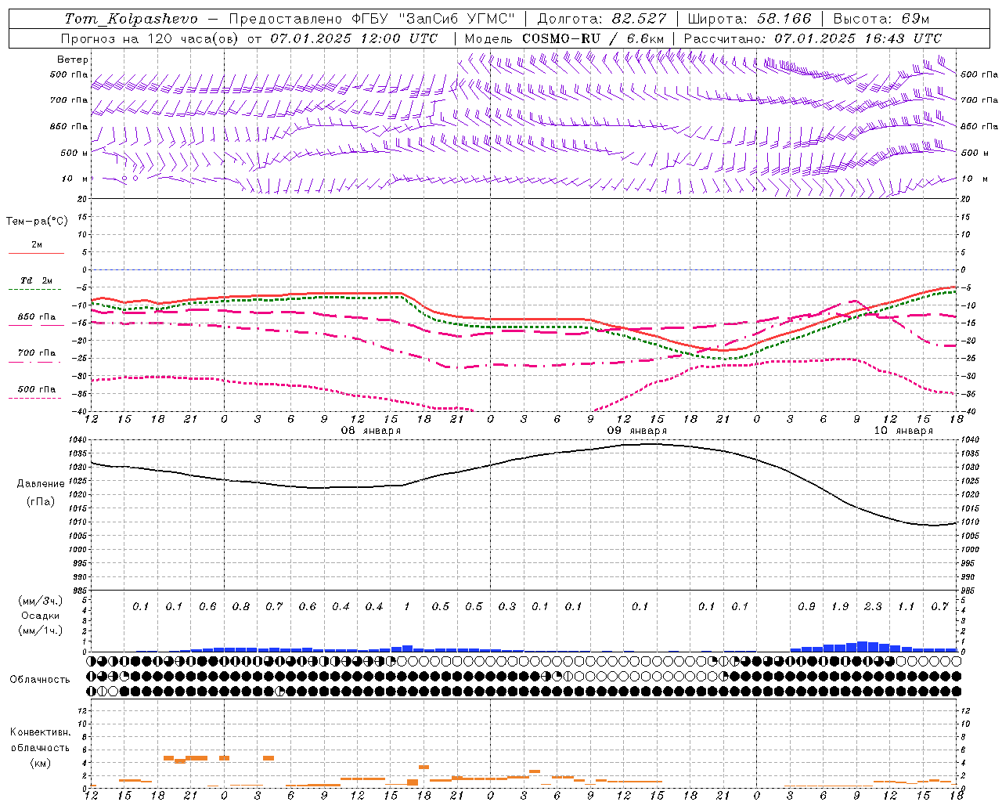
Task: Click the 0.3 precipitation value
Action: pos(507,607)
